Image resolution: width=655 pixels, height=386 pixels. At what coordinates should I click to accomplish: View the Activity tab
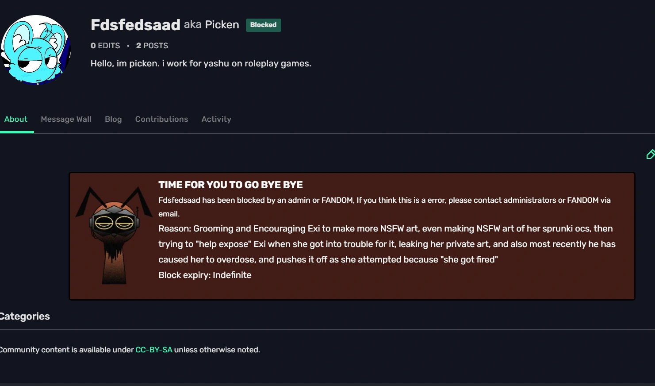point(216,119)
